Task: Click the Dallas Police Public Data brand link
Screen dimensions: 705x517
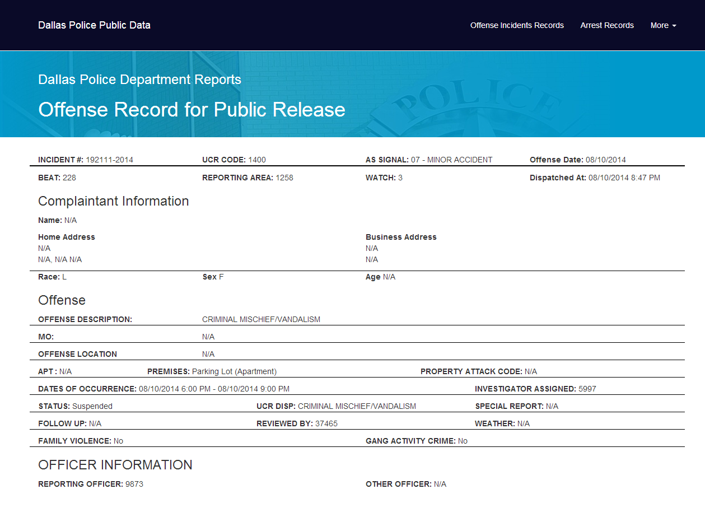Action: [x=94, y=25]
